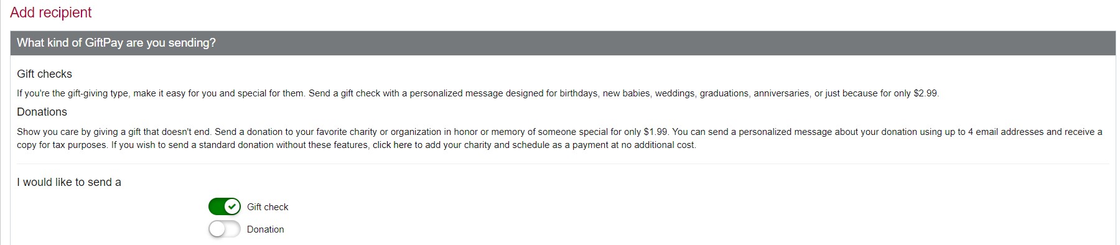This screenshot has height=245, width=1120.
Task: Click the "I would like to send a" label
Action: point(69,182)
